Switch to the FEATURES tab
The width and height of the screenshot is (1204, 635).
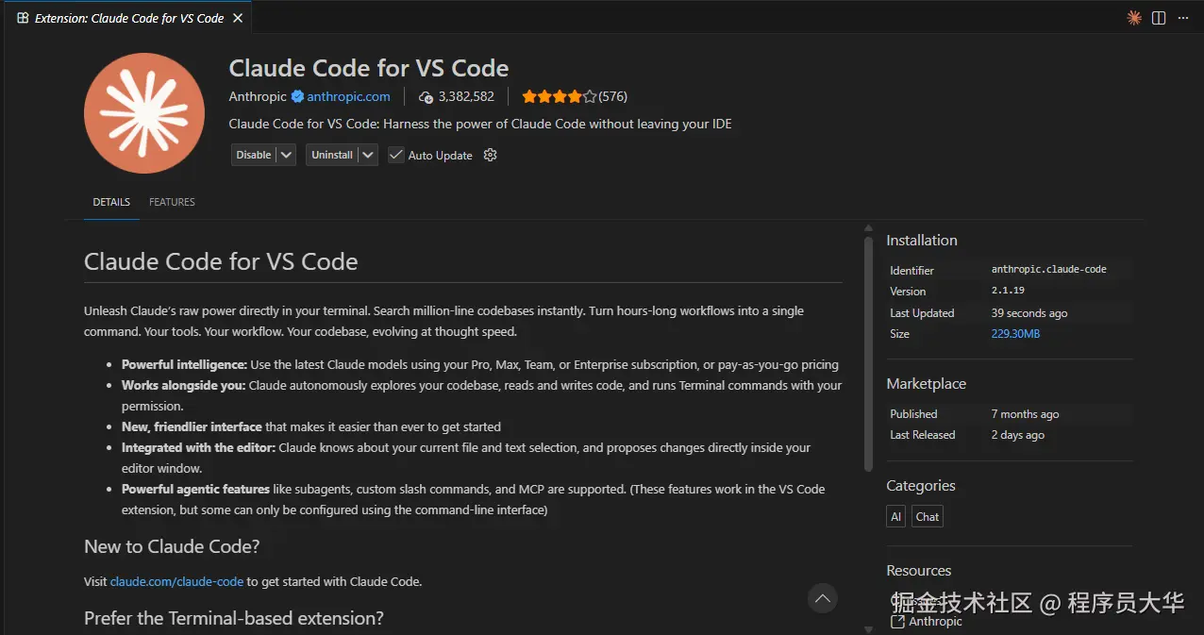[172, 202]
